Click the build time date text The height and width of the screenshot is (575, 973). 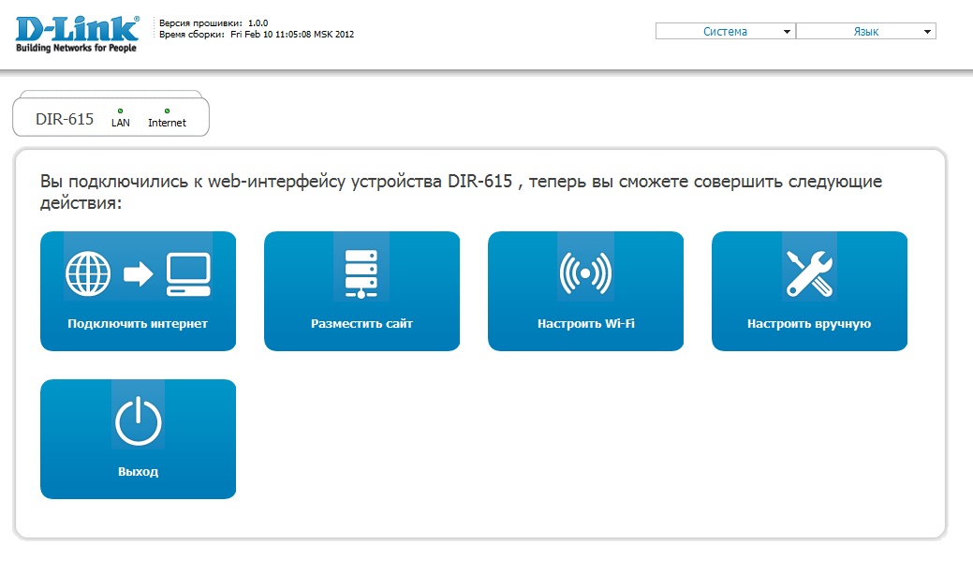(291, 35)
